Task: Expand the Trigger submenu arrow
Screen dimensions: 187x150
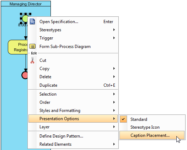Action: point(114,38)
